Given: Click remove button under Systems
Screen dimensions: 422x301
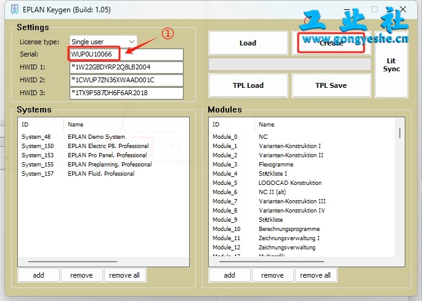Looking at the screenshot, I should pyautogui.click(x=81, y=275).
